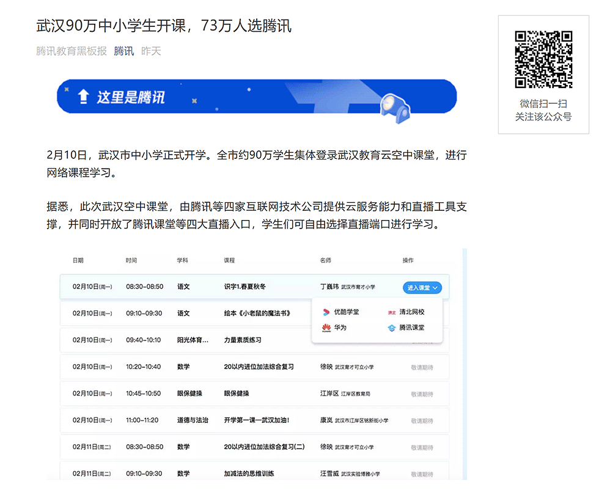This screenshot has height=495, width=599.
Task: Click teacher 徐映 in the 10:20-10:40 row
Action: 347,367
